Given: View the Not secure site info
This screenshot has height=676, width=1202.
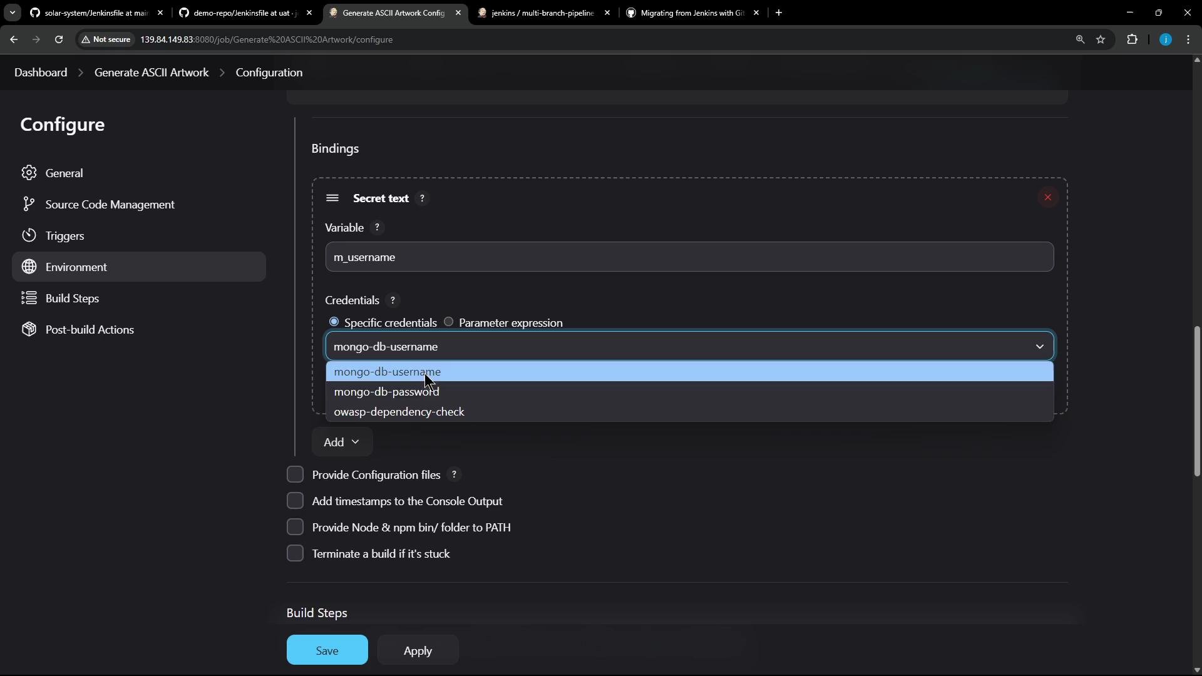Looking at the screenshot, I should [106, 39].
